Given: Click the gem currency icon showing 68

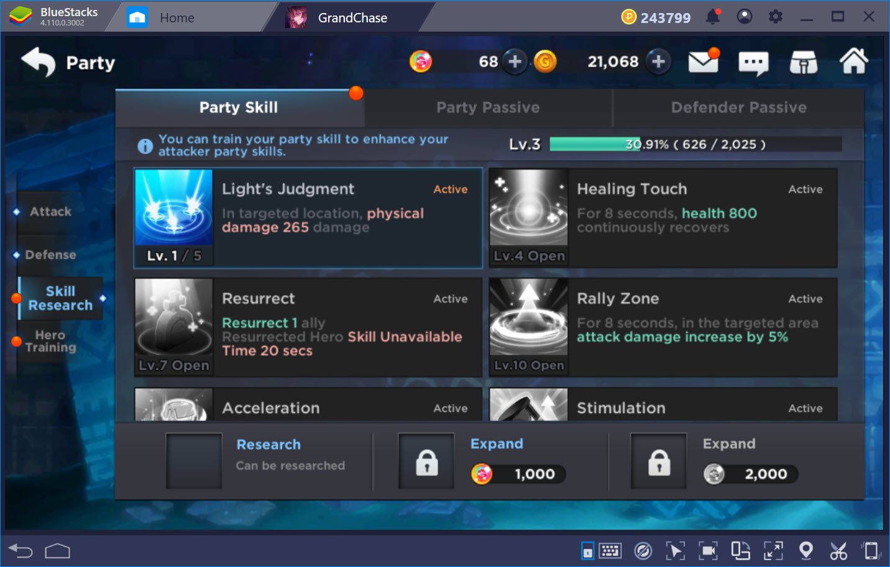Looking at the screenshot, I should click(x=421, y=61).
